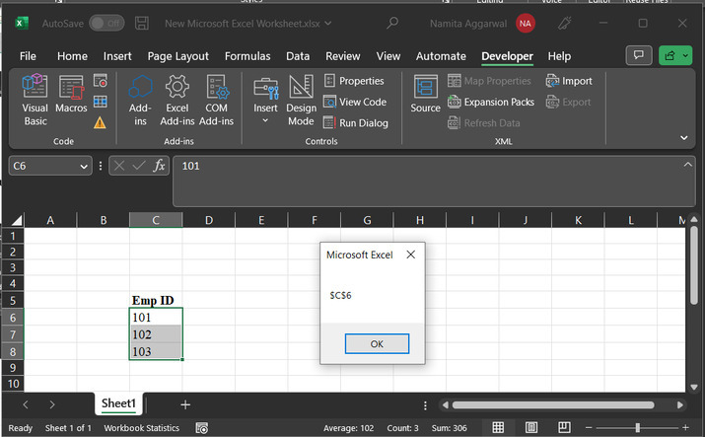Open the Name Box dropdown

(x=85, y=167)
